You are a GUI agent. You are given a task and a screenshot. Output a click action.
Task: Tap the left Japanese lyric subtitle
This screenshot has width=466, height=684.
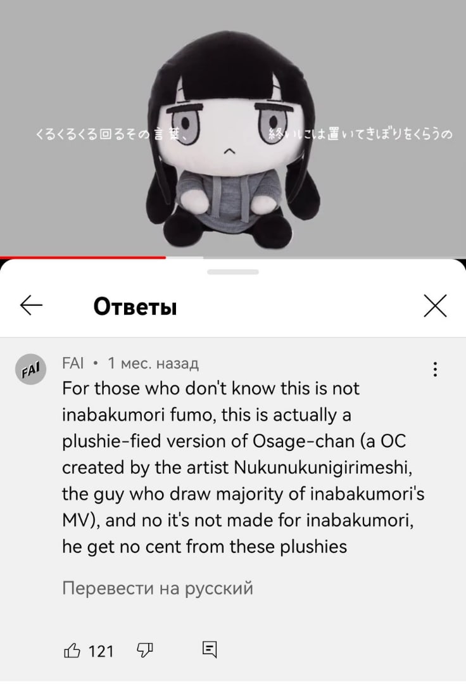pyautogui.click(x=110, y=134)
